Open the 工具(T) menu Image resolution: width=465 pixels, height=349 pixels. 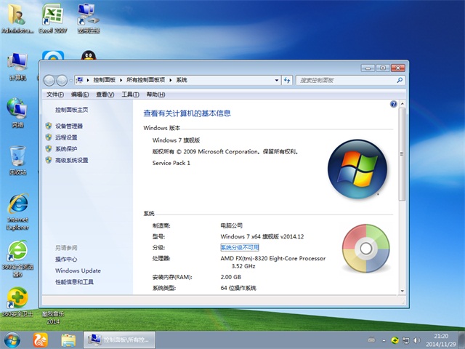(x=130, y=95)
